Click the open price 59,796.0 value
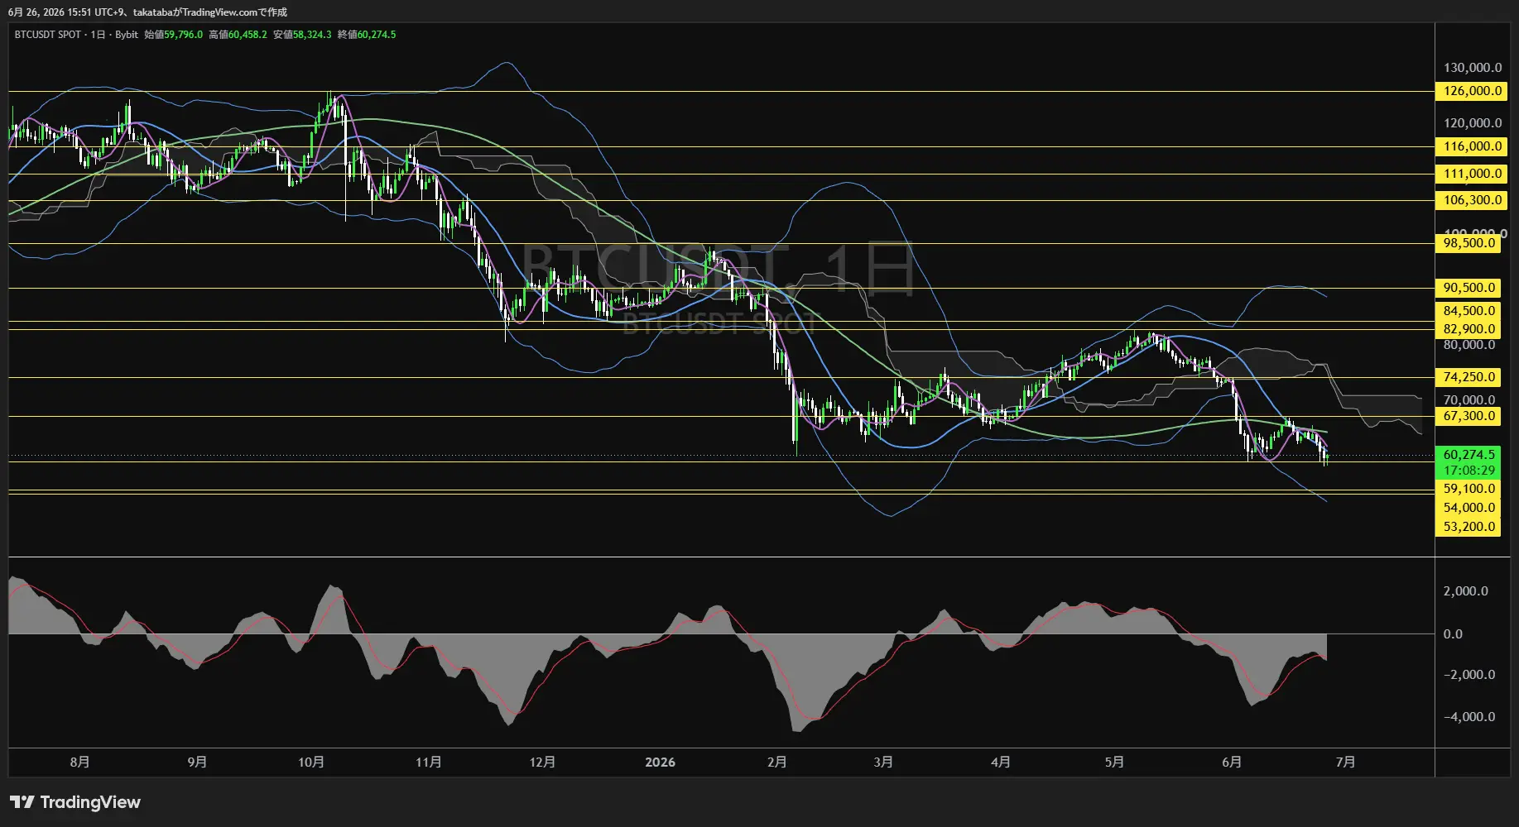Image resolution: width=1519 pixels, height=827 pixels. point(183,35)
